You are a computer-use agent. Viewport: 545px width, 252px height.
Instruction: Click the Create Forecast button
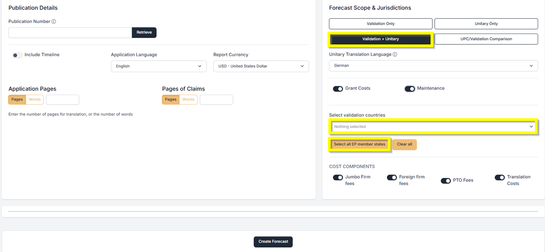[x=273, y=242]
